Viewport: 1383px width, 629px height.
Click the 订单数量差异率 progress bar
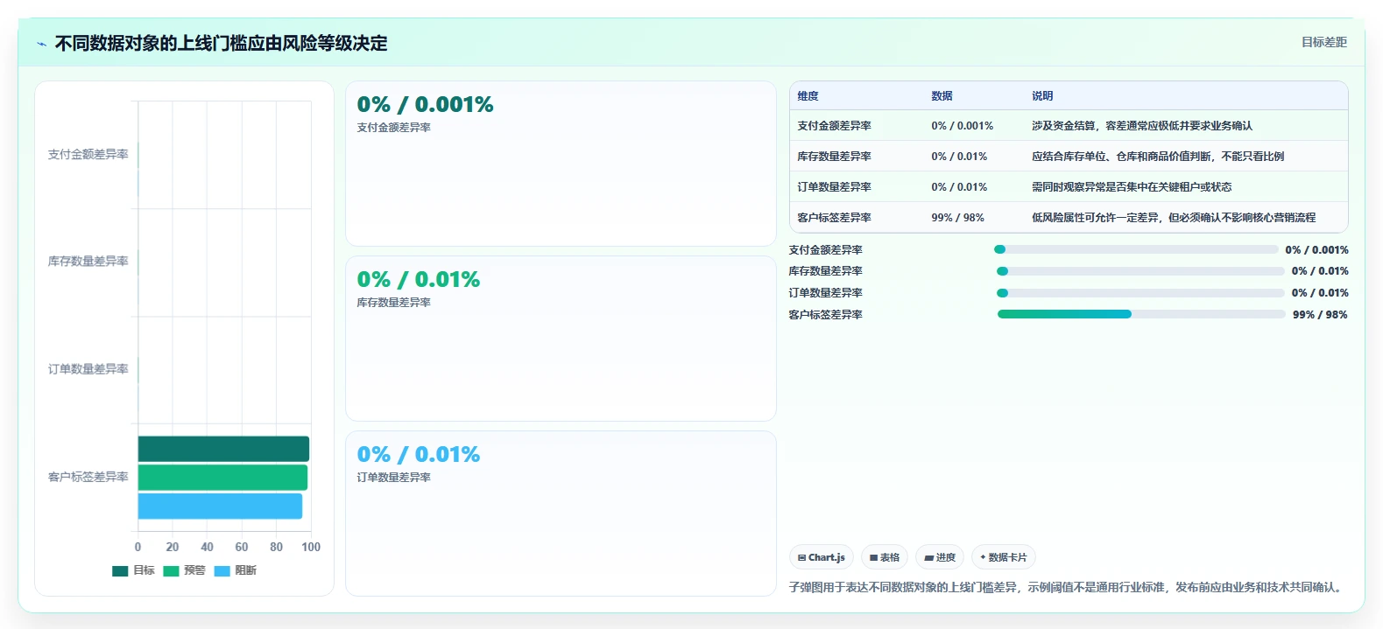(x=1141, y=293)
